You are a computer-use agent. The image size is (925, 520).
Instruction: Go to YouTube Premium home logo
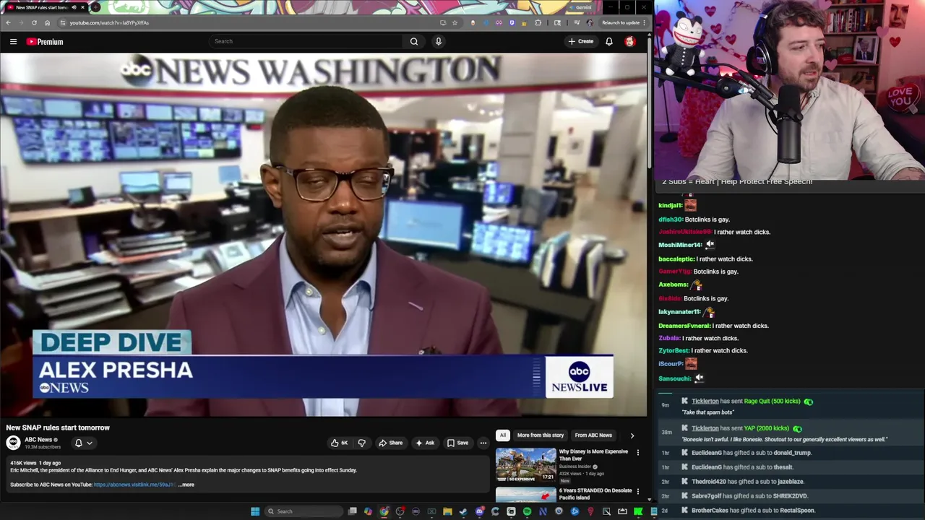point(45,42)
